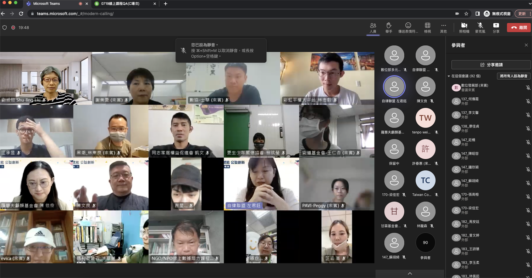Open the 90 參與者 overflow bubble

pos(425,243)
